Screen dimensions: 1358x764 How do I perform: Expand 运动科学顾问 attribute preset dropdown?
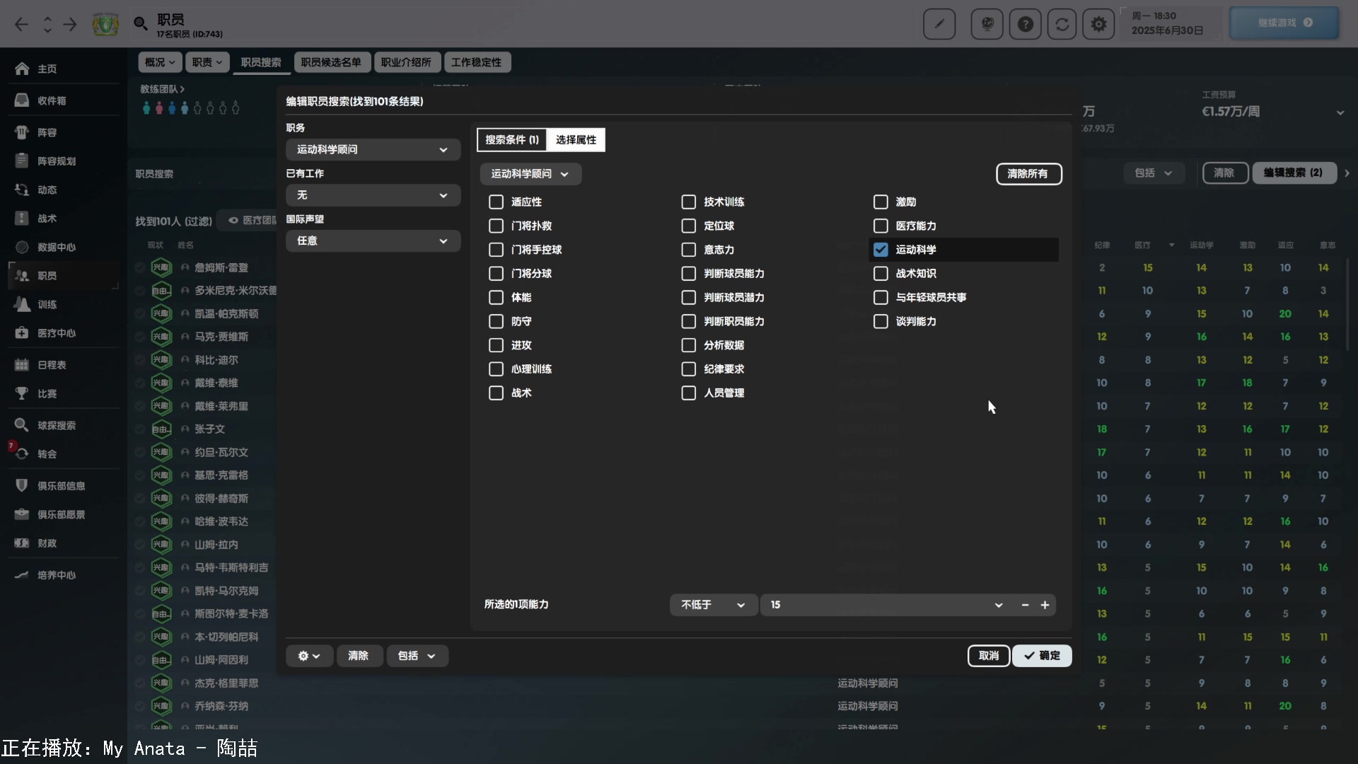tap(530, 174)
